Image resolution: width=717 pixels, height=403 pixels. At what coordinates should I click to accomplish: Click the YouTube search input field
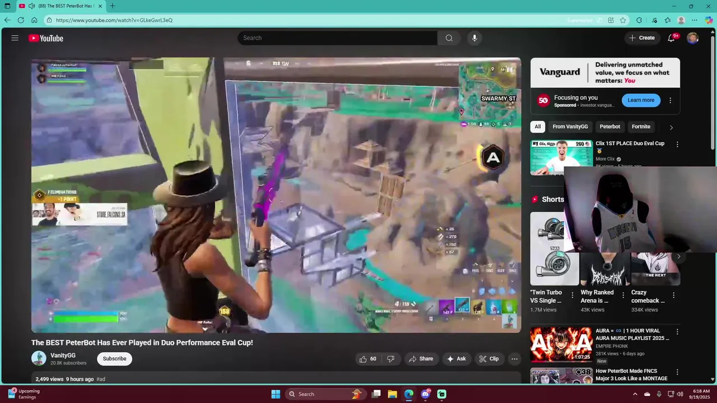(x=337, y=38)
